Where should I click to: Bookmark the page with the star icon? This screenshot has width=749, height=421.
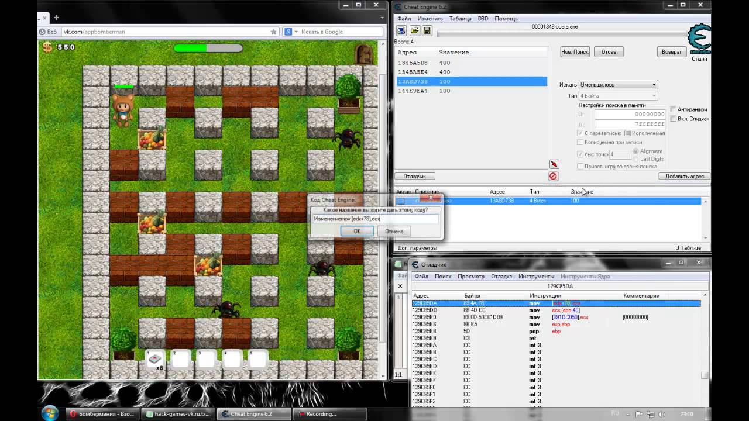[273, 32]
